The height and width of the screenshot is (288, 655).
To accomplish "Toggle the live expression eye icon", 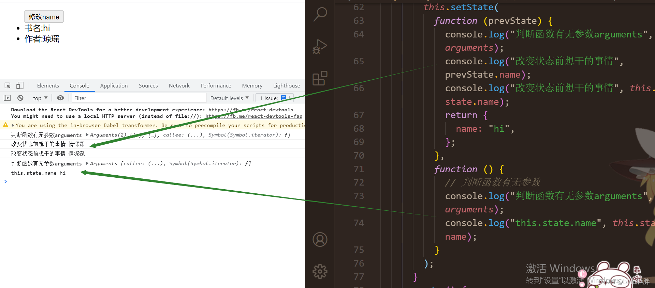I will pyautogui.click(x=60, y=98).
